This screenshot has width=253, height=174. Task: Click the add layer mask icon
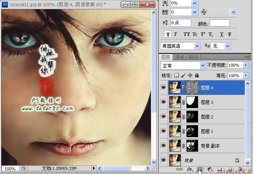pyautogui.click(x=200, y=169)
